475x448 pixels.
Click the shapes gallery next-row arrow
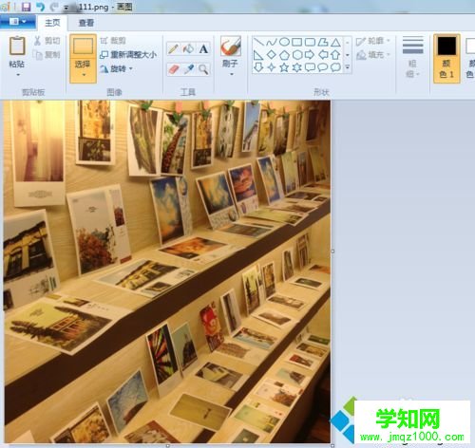click(348, 55)
